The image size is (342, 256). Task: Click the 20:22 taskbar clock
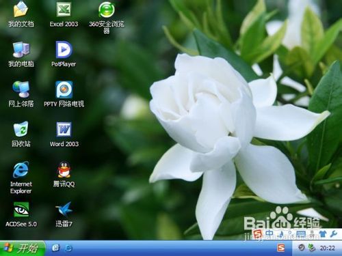coord(328,248)
